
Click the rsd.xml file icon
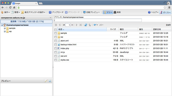[59, 56]
